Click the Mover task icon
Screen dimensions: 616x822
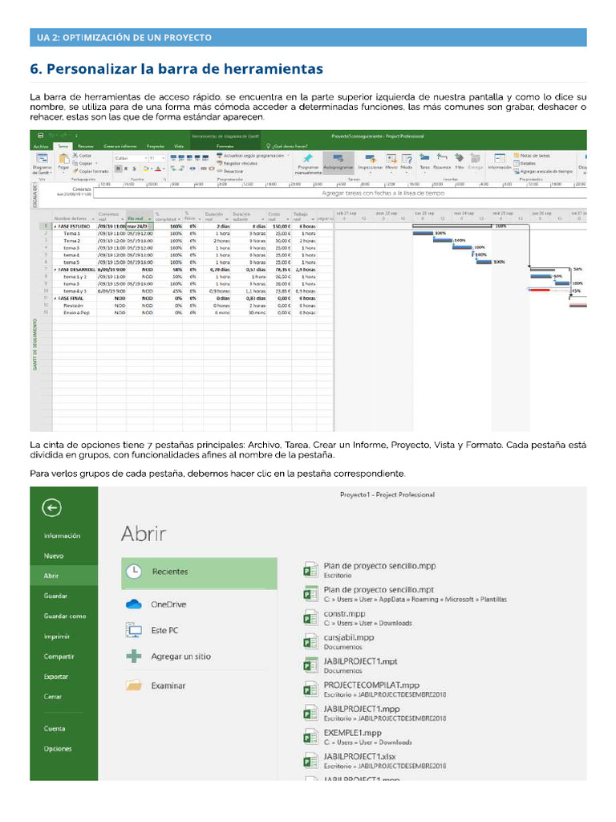click(x=391, y=162)
